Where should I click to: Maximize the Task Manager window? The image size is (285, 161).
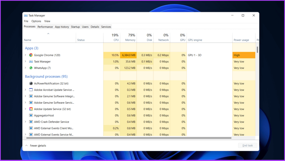tap(243, 15)
